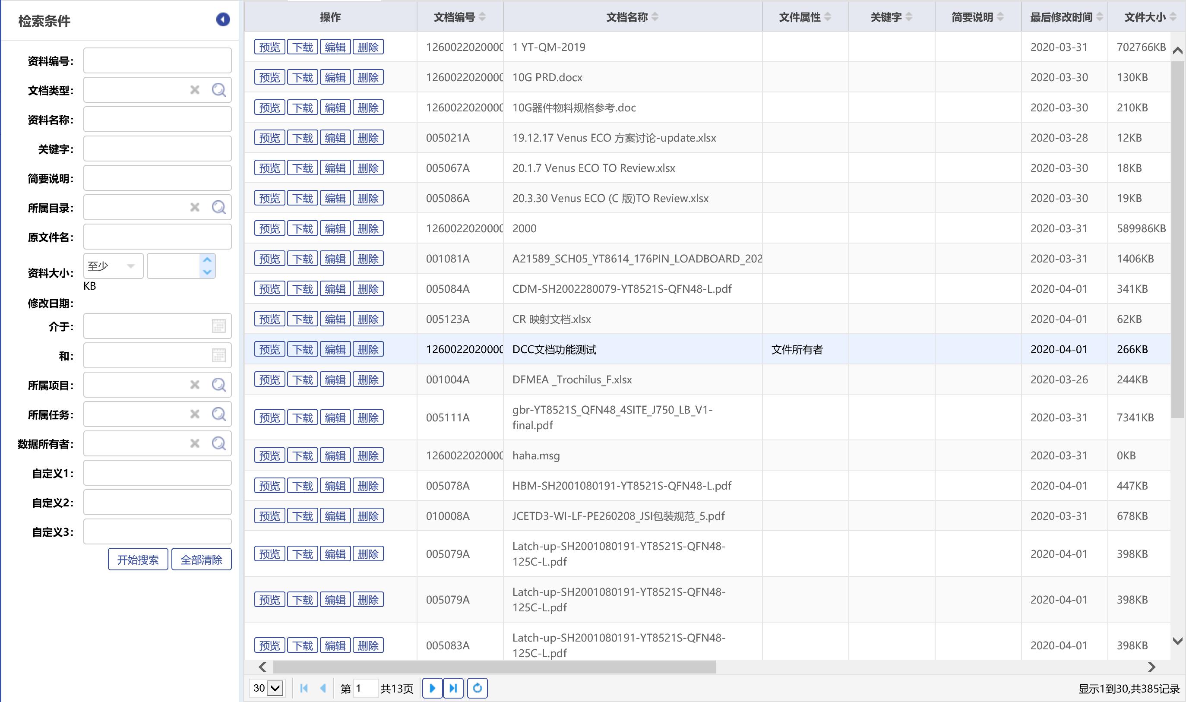Viewport: 1186px width, 702px height.
Task: Collapse the 检索条件 search panel
Action: (223, 19)
